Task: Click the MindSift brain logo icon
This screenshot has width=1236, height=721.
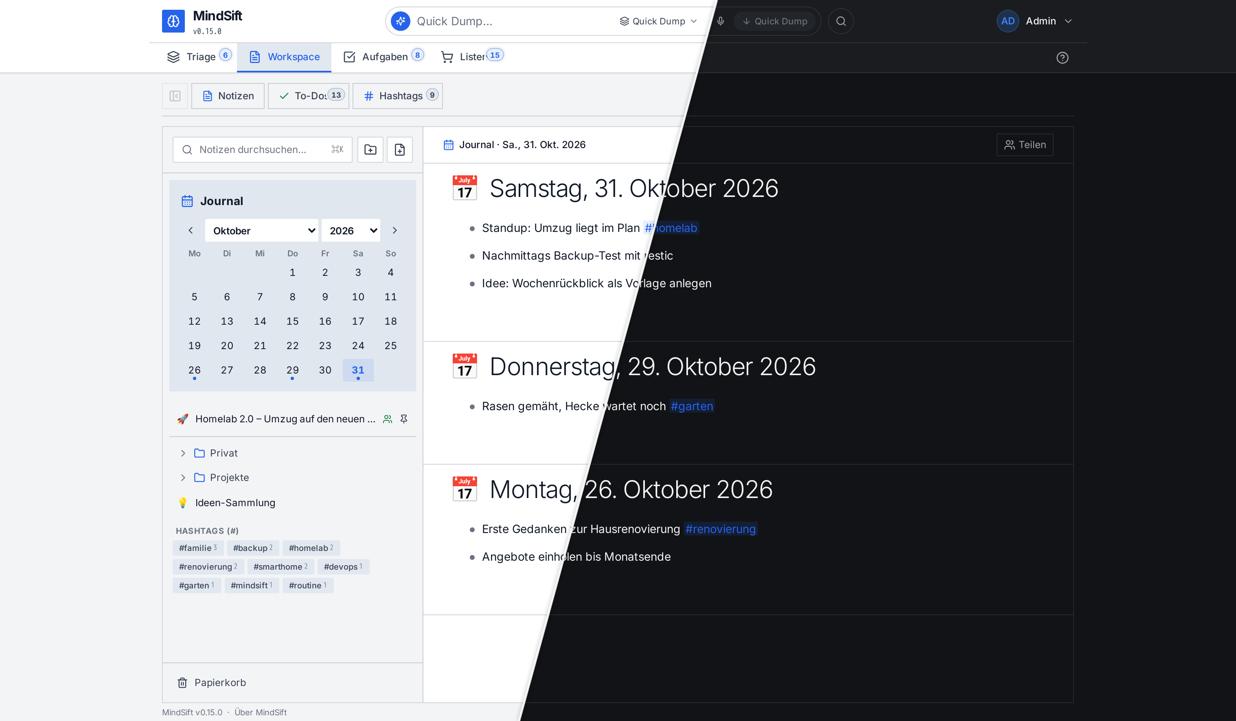Action: pos(173,21)
